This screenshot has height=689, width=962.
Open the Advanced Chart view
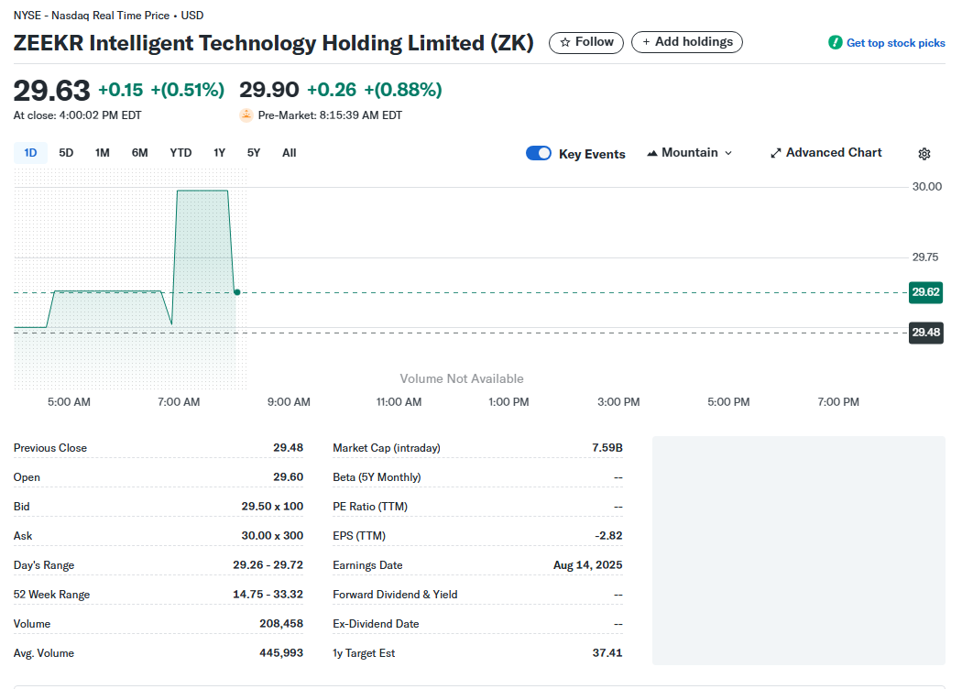tap(826, 153)
